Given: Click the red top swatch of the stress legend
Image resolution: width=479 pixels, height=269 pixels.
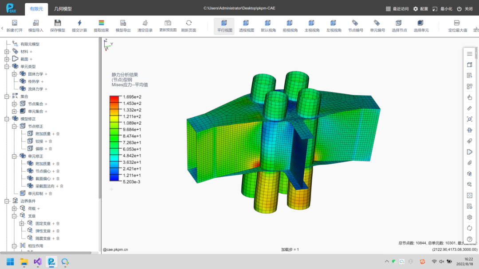Looking at the screenshot, I should point(114,97).
